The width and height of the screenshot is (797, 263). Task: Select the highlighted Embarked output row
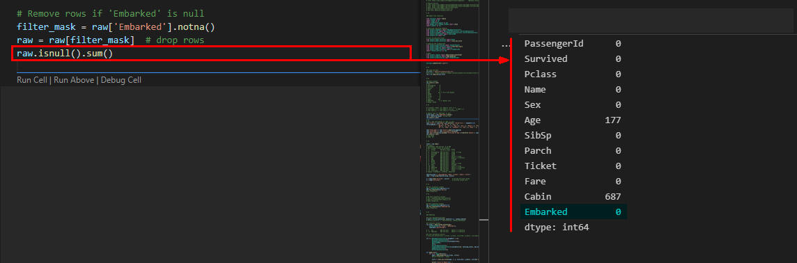573,212
